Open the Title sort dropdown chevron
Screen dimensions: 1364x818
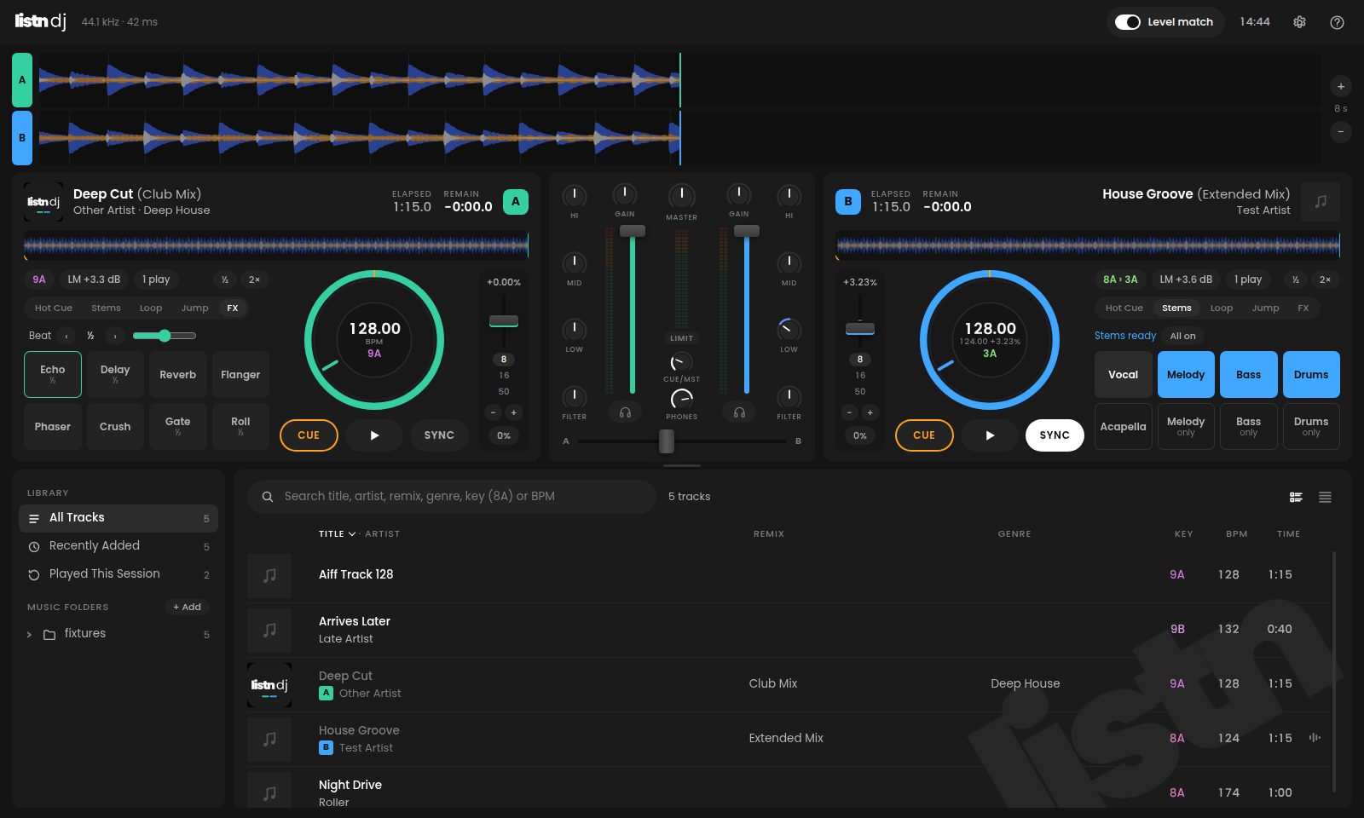point(352,534)
